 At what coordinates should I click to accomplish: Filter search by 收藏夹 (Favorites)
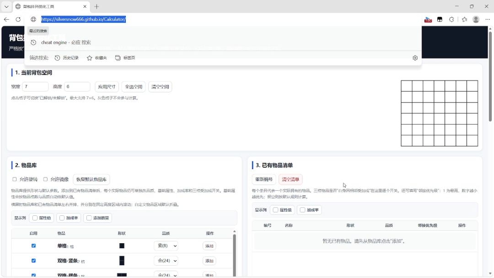click(x=97, y=58)
